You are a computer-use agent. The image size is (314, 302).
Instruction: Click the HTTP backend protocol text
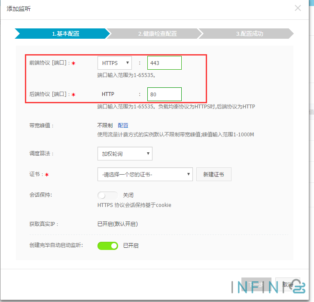pos(108,94)
